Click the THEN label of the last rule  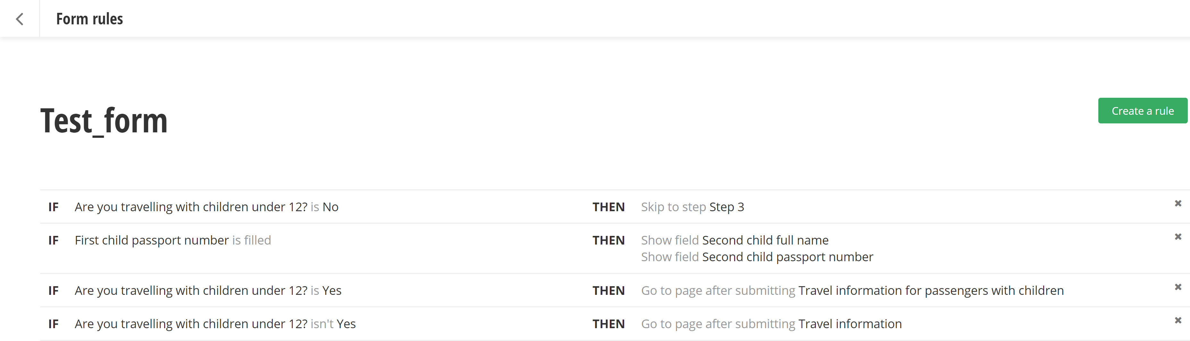608,324
